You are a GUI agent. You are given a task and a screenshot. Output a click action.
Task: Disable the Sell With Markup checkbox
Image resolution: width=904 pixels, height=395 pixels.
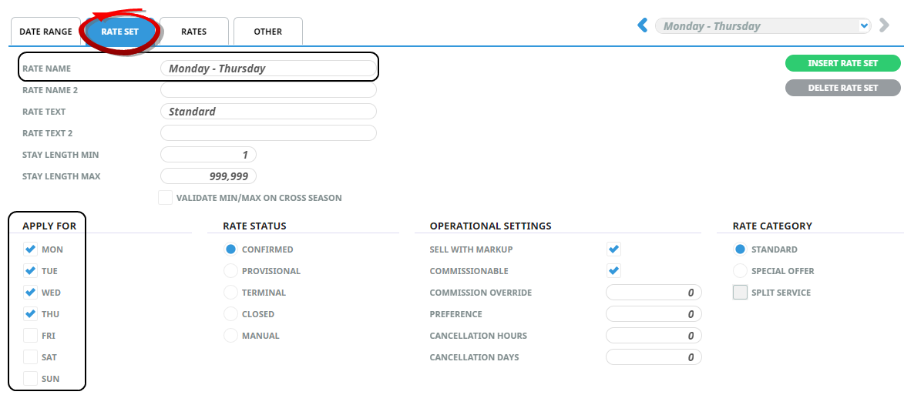click(x=613, y=249)
